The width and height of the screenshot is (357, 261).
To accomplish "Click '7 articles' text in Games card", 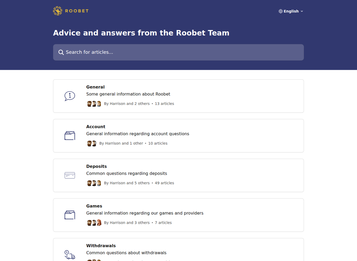I will (x=163, y=223).
